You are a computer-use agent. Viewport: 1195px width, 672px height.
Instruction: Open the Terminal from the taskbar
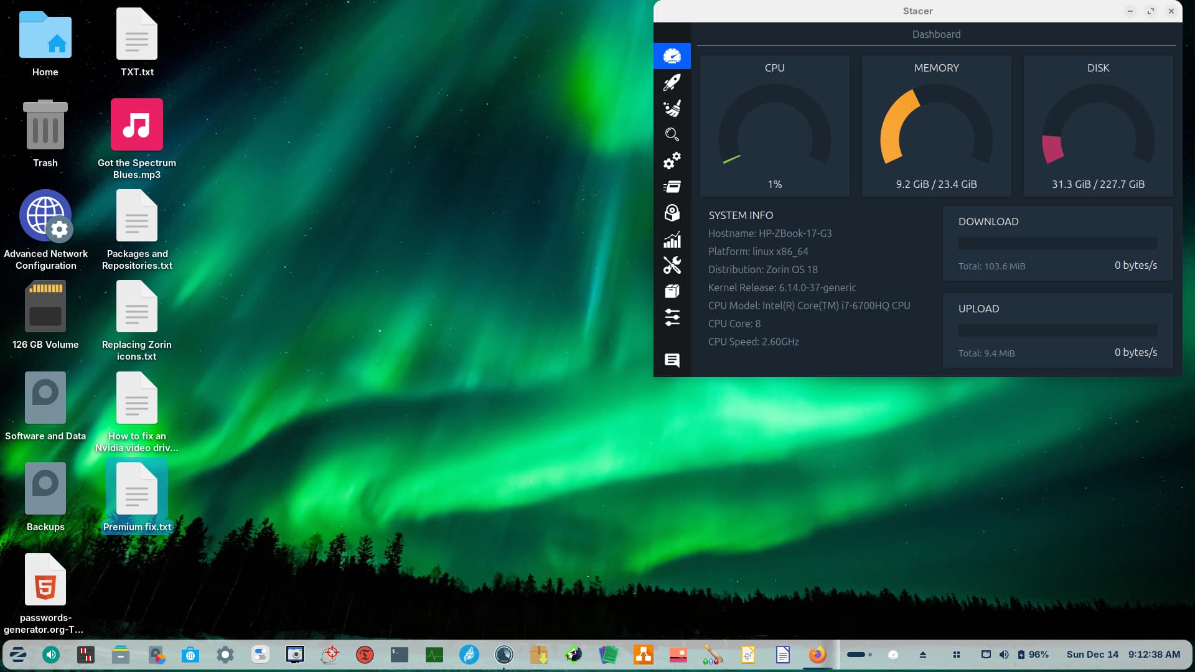pos(399,655)
